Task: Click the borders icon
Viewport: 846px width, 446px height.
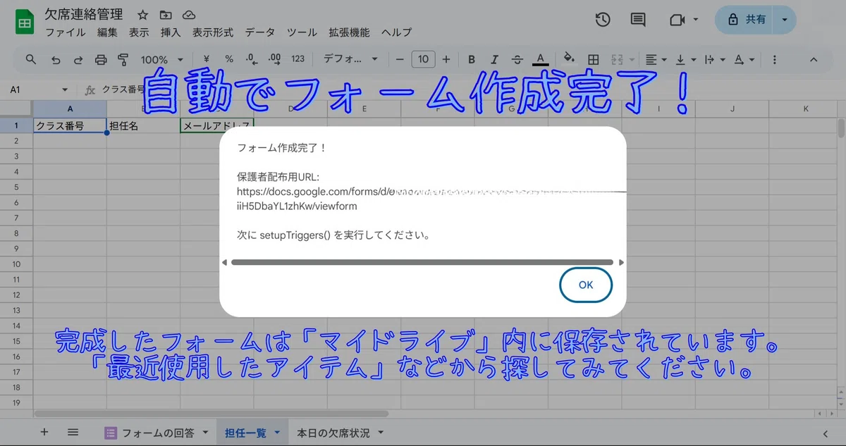Action: point(594,59)
